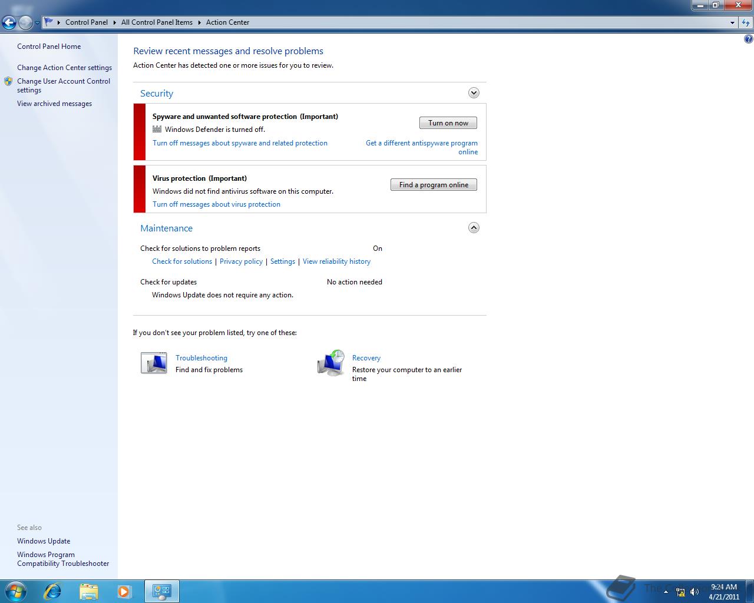This screenshot has height=603, width=754.
Task: Click the network warning tray icon
Action: [x=680, y=592]
